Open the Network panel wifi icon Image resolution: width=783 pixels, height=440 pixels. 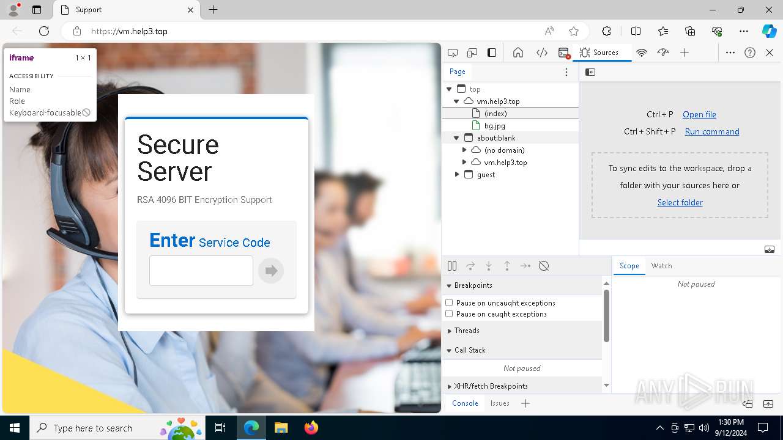click(x=642, y=53)
